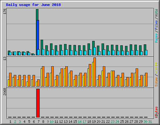This screenshot has width=160, height=125.
Task: Click the yellow sites bar for day 19
Action: [93, 74]
